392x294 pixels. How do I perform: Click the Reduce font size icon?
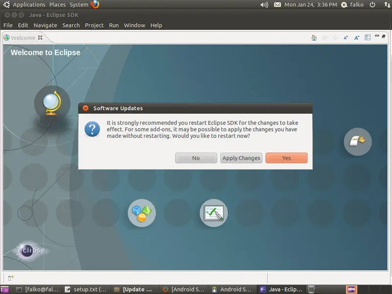[x=346, y=38]
